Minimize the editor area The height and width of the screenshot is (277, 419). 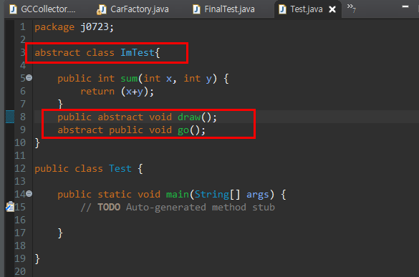(405, 6)
